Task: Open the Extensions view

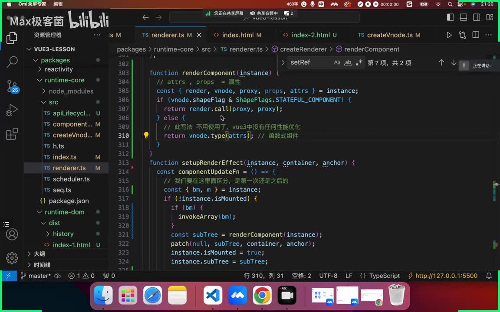Action: [x=12, y=134]
